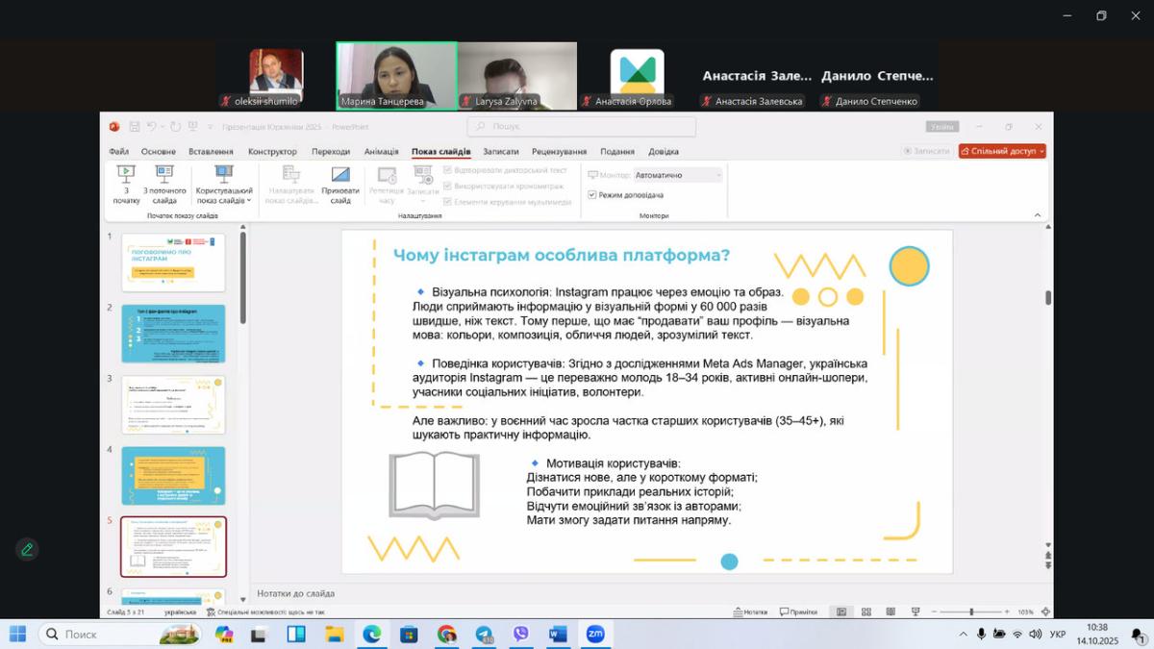Image resolution: width=1154 pixels, height=649 pixels.
Task: Switch to the Конструктор tab
Action: (x=272, y=151)
